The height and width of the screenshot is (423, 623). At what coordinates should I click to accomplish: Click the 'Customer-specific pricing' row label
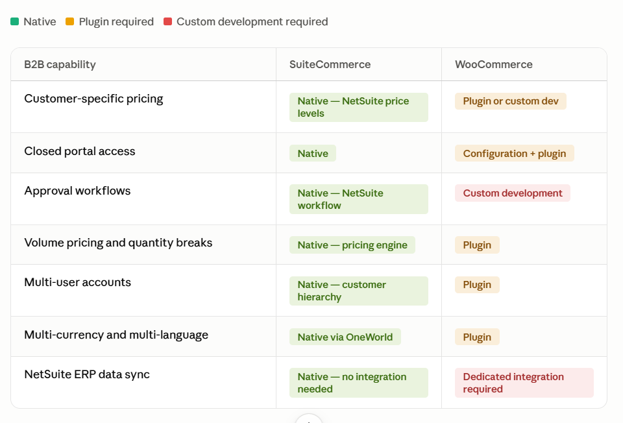click(93, 99)
